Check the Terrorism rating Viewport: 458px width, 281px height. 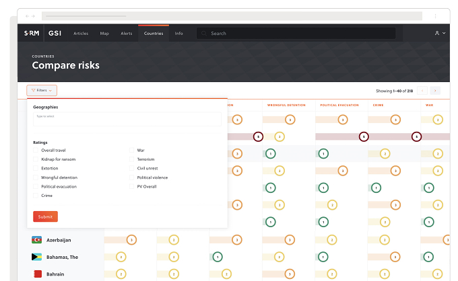[x=132, y=159]
